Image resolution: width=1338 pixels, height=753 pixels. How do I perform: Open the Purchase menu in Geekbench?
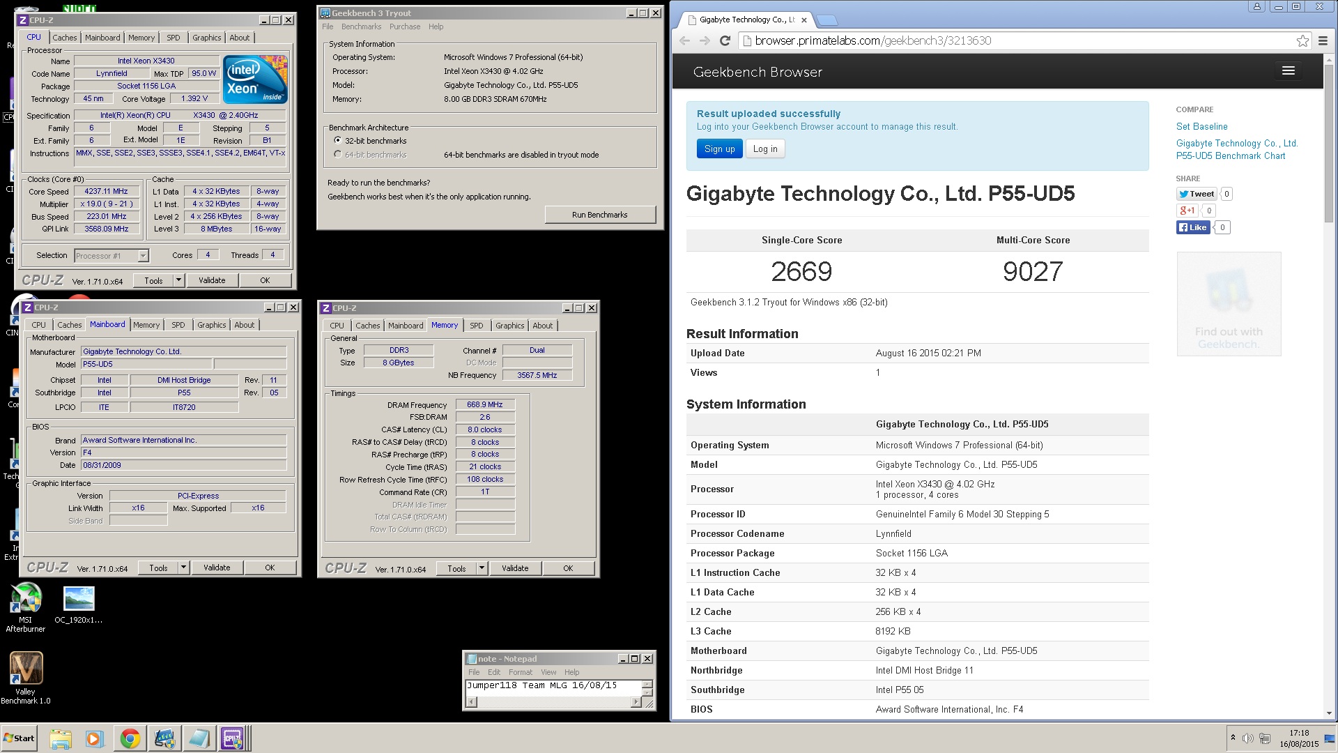405,26
